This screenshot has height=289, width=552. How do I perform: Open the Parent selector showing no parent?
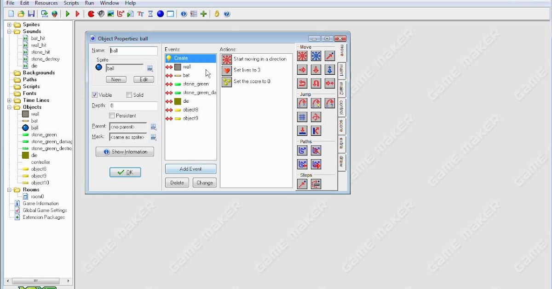pyautogui.click(x=128, y=127)
